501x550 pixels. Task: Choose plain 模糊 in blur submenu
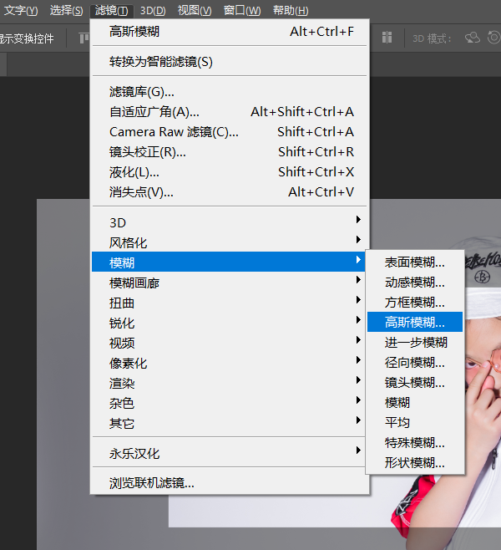[x=415, y=402]
